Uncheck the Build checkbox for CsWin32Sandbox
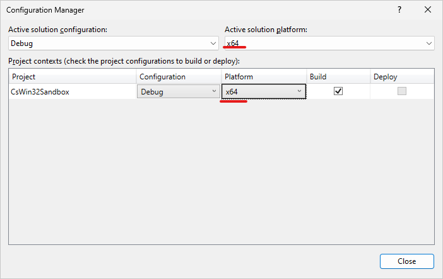 338,91
